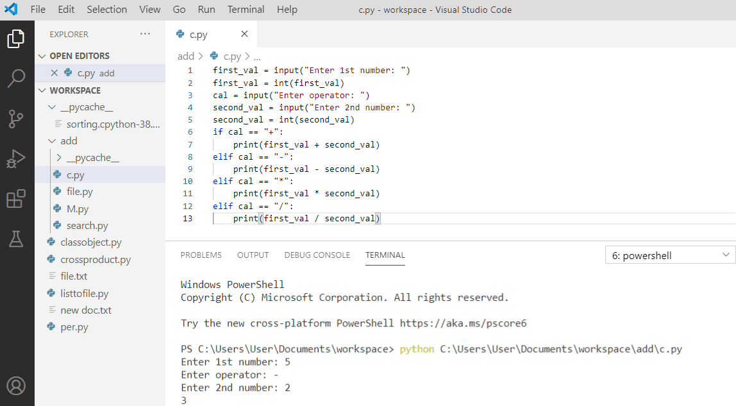Open the Terminal menu

coord(246,9)
